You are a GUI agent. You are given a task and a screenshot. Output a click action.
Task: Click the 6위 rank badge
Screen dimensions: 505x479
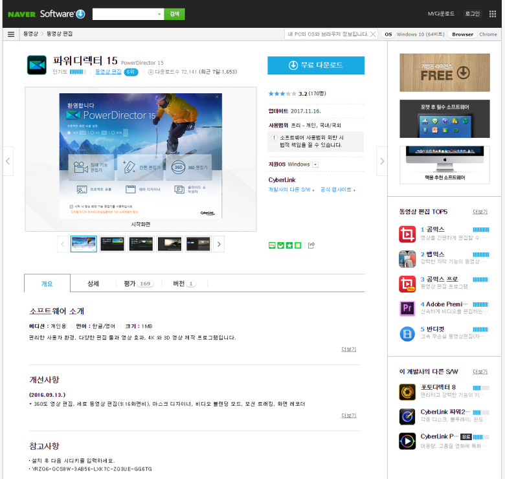click(131, 72)
